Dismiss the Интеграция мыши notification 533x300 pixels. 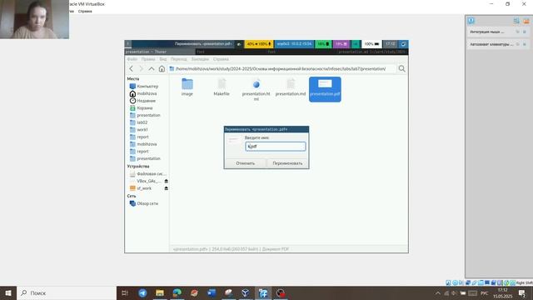[x=525, y=32]
